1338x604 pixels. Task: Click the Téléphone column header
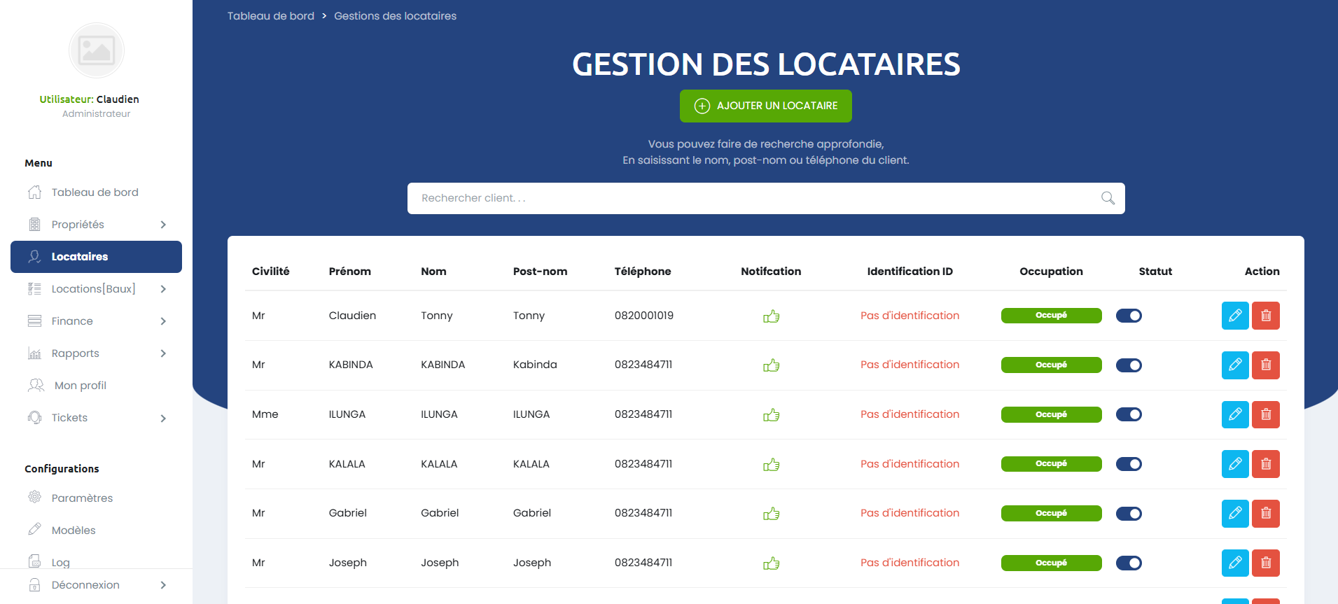(643, 272)
